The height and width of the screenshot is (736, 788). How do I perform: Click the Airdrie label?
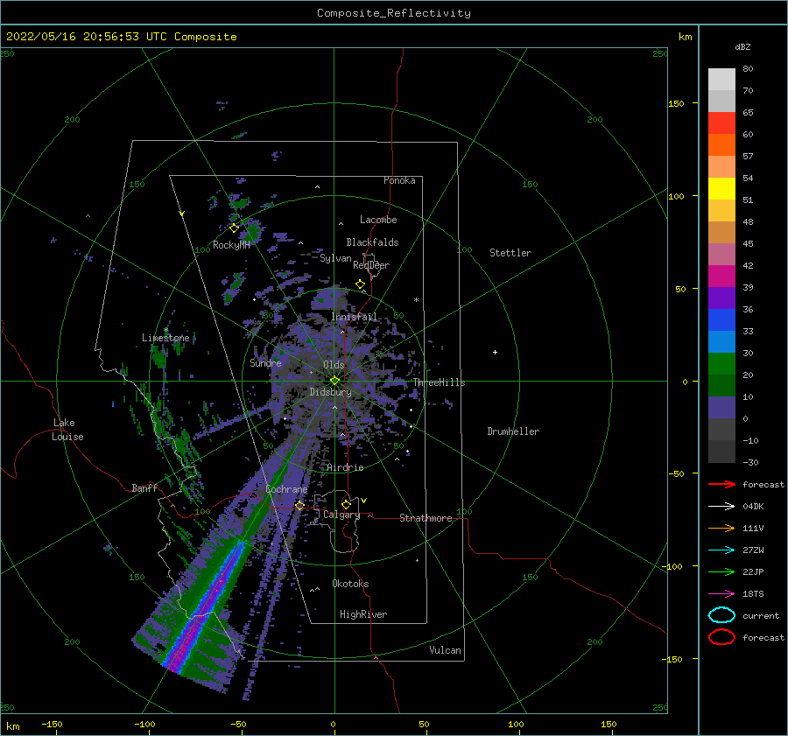click(x=345, y=467)
